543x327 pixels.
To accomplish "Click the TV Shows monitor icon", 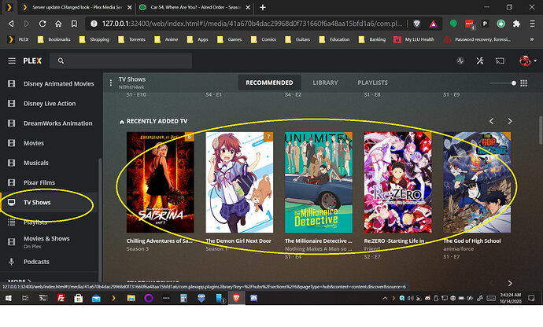I will [x=12, y=203].
